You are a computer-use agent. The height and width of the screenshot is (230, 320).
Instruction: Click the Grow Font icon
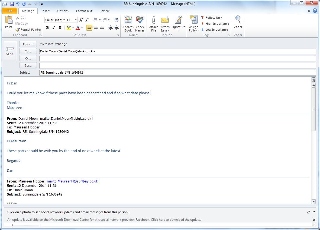click(81, 20)
